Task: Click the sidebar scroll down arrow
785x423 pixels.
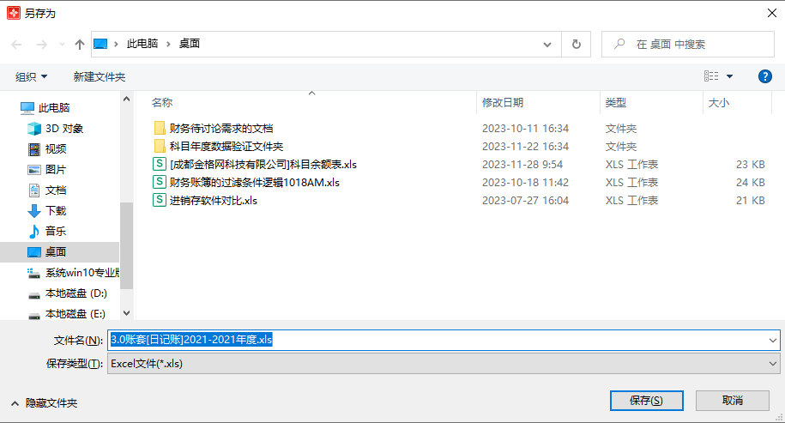Action: point(127,314)
